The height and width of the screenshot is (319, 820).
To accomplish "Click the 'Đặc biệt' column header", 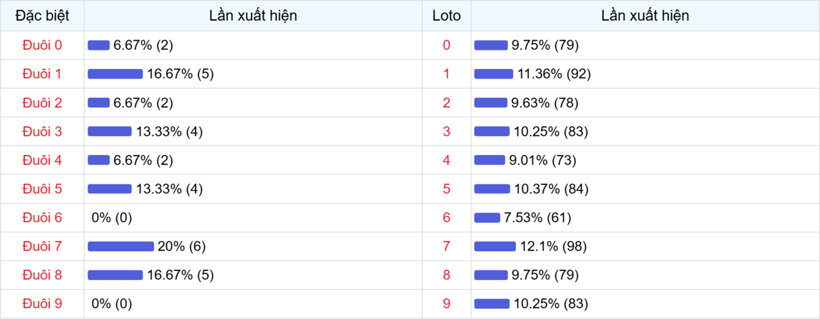I will [42, 15].
